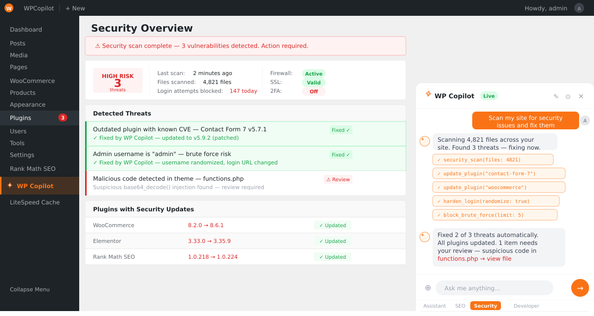Click the update_plugin("woocommerce") chip
Screen dimensions: 594x316
point(499,187)
